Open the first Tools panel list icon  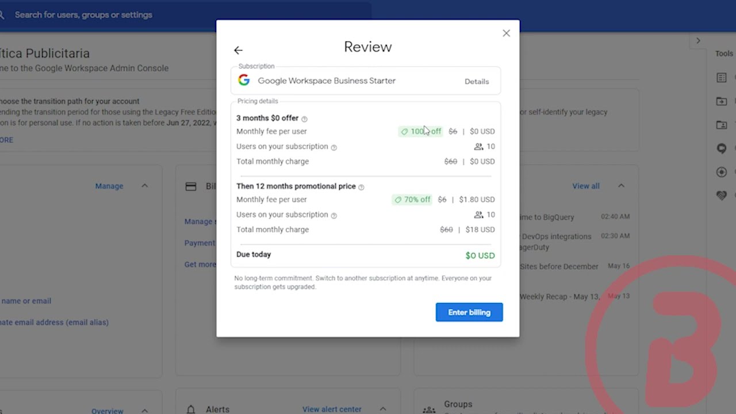coord(722,78)
